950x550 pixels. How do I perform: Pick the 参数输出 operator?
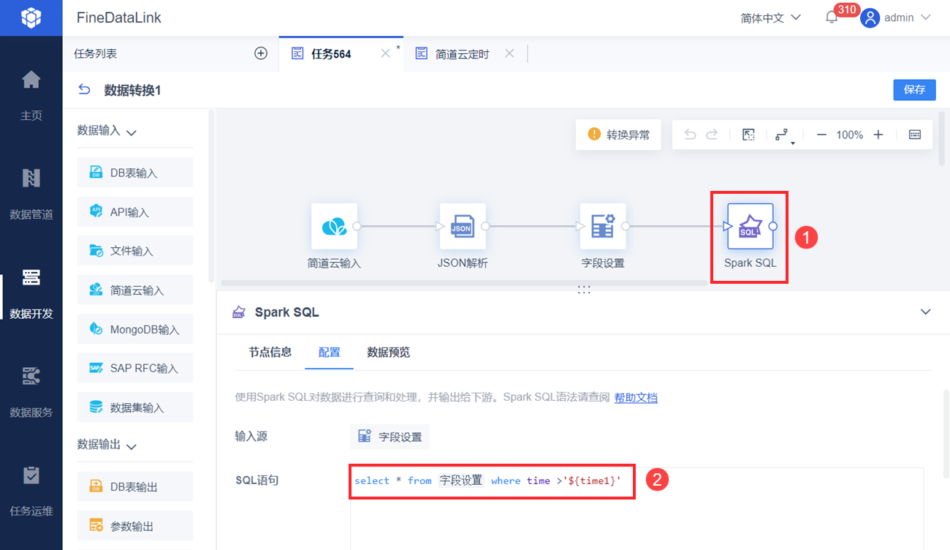[x=135, y=526]
